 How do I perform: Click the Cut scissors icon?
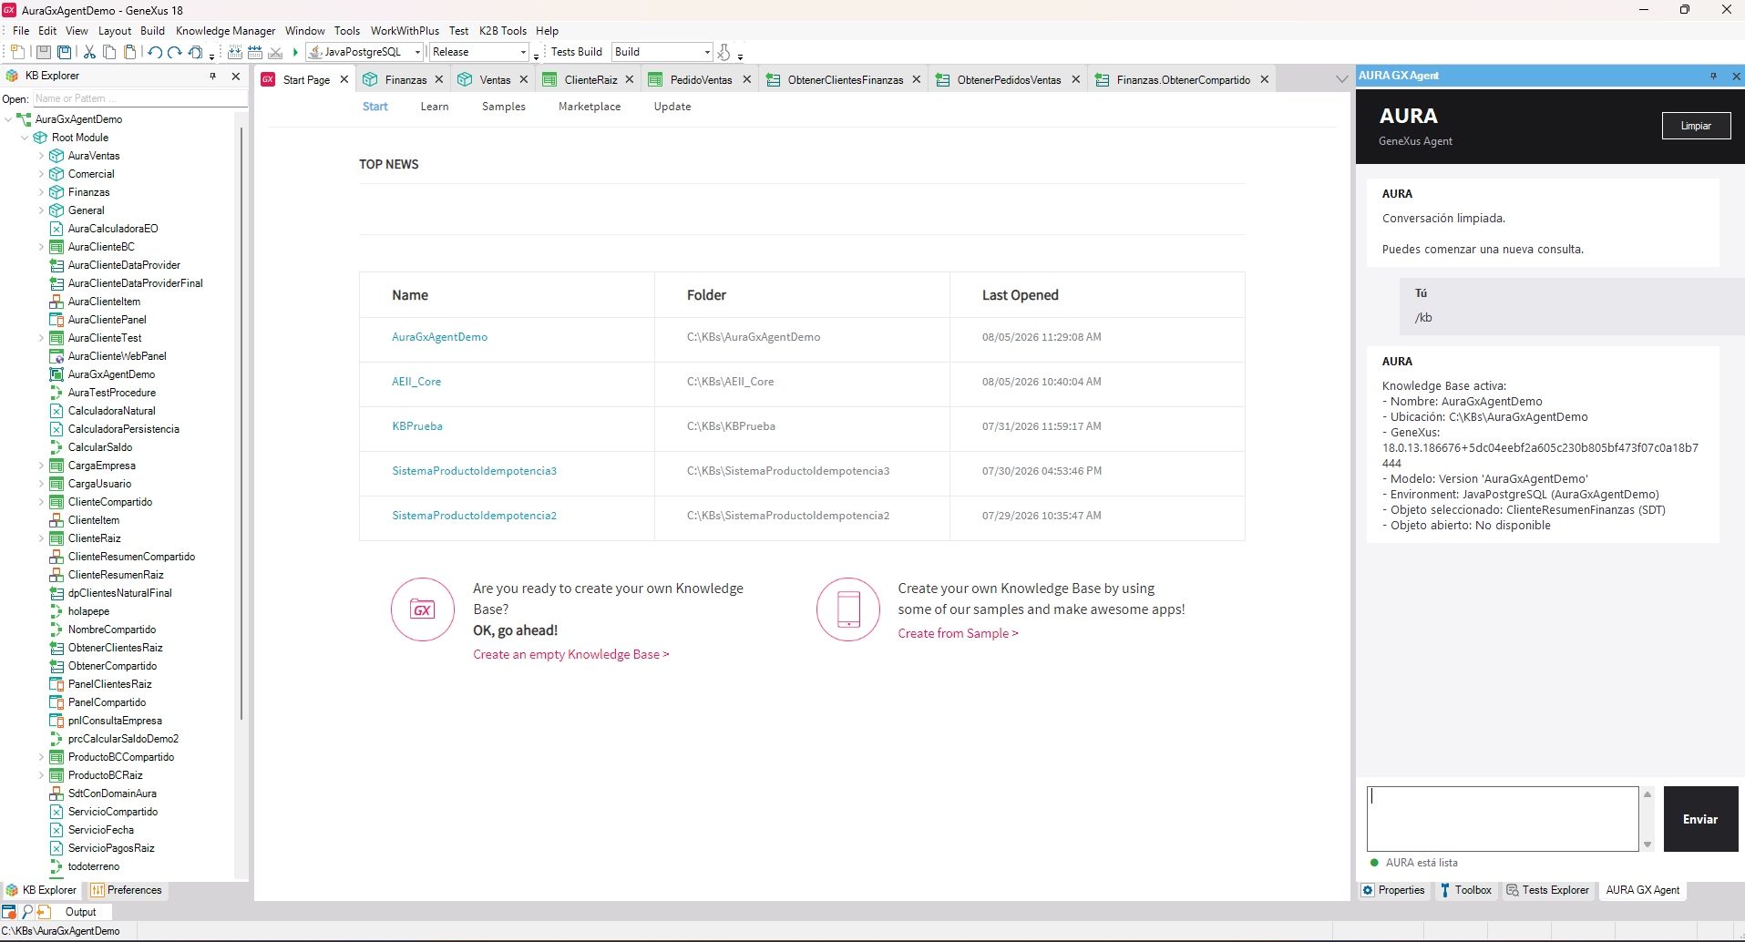pos(89,52)
